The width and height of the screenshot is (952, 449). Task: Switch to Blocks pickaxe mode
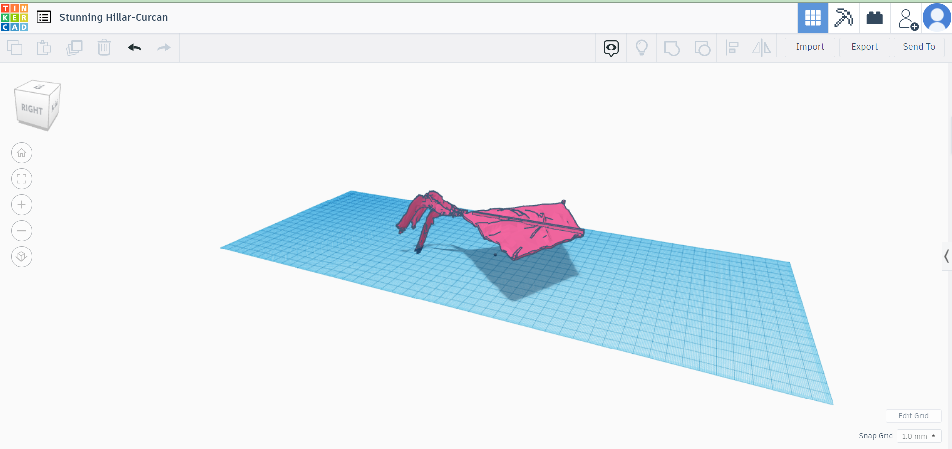coord(843,18)
